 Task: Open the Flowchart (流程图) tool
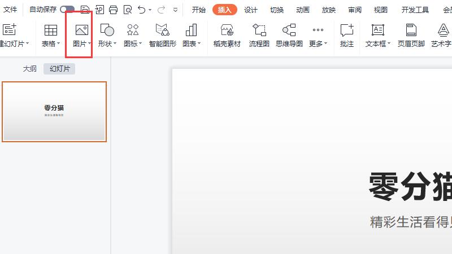[259, 35]
